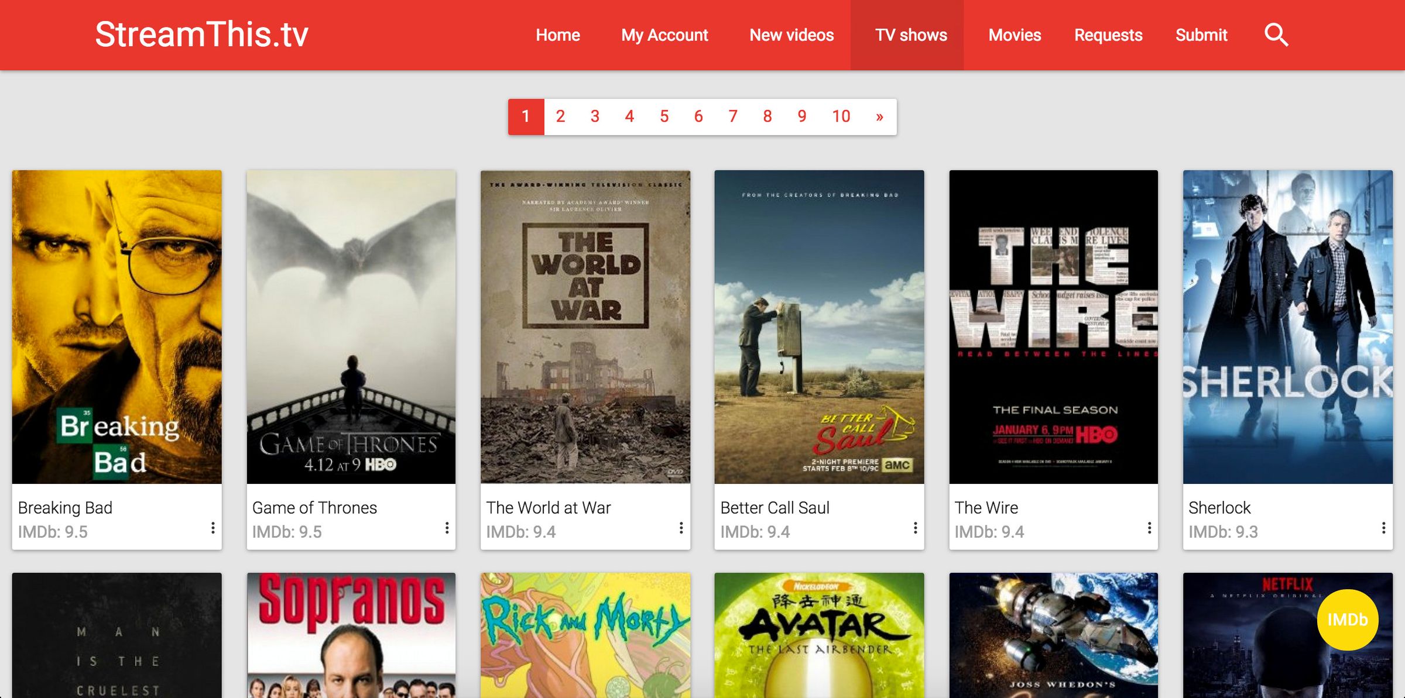Open My Account in navigation
The height and width of the screenshot is (698, 1405).
click(664, 35)
